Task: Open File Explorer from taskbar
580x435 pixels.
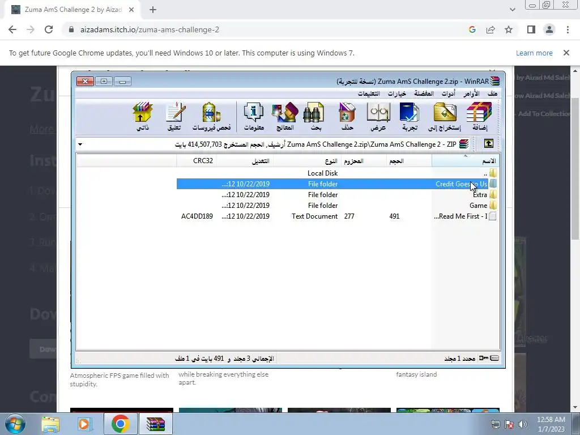Action: pos(50,424)
